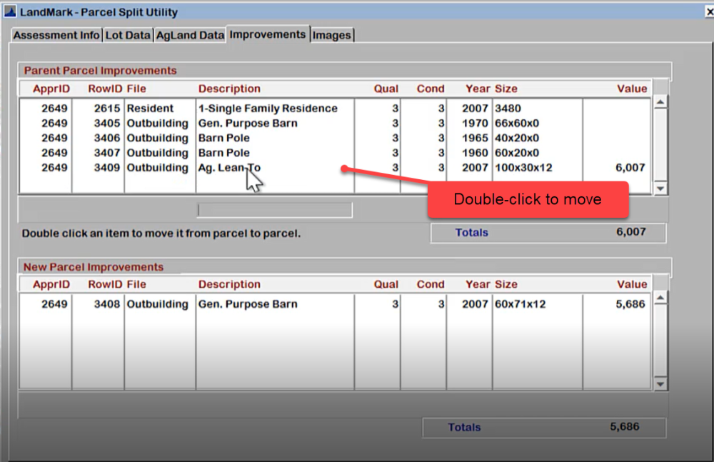Select RowID 3408 in New Parcel table
This screenshot has height=462, width=714.
coord(106,304)
